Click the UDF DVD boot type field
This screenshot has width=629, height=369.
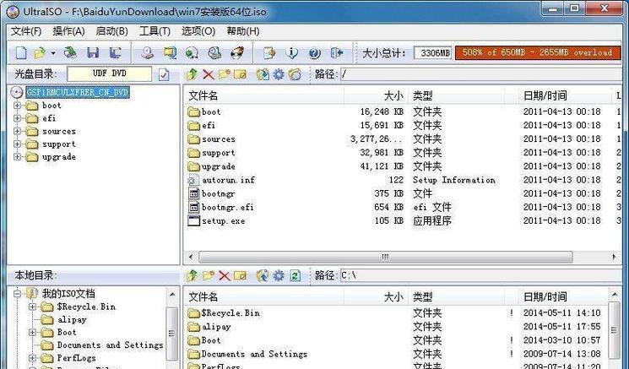coord(110,73)
